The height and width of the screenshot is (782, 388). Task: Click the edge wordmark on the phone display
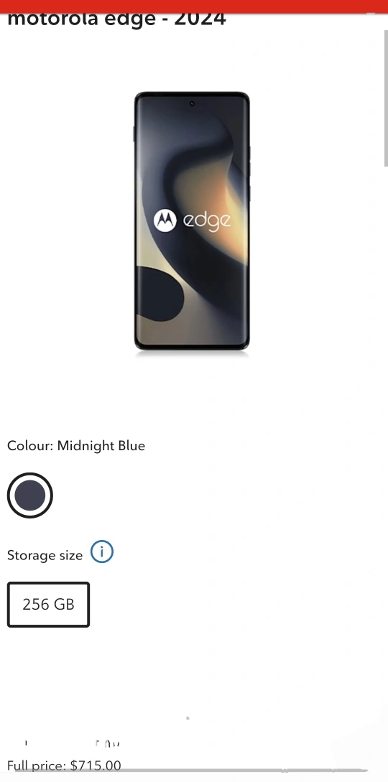[207, 220]
